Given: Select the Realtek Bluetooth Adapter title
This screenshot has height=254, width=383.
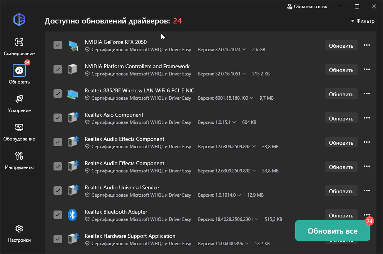Looking at the screenshot, I should pyautogui.click(x=116, y=212).
